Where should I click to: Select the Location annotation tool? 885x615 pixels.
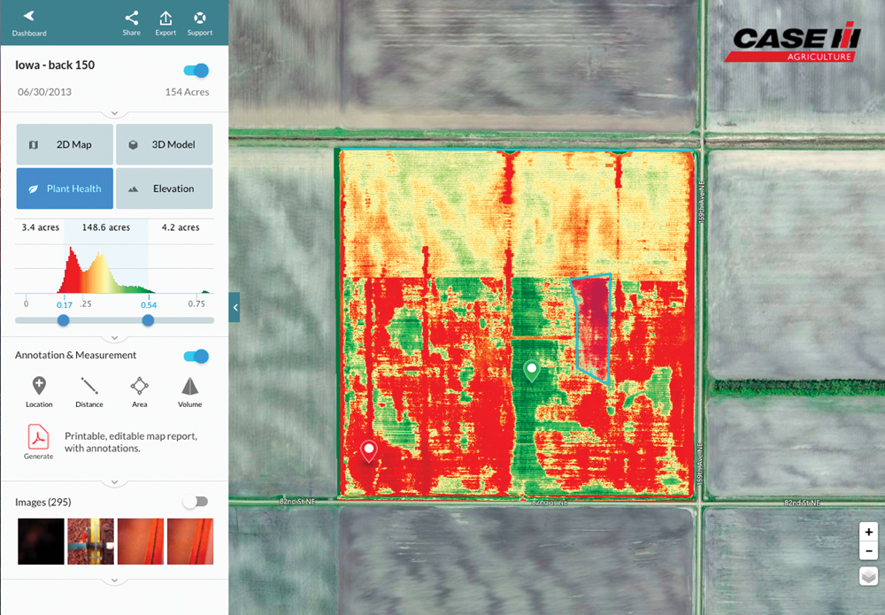[39, 390]
